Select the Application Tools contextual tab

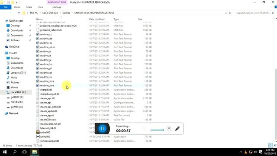[x=57, y=2]
